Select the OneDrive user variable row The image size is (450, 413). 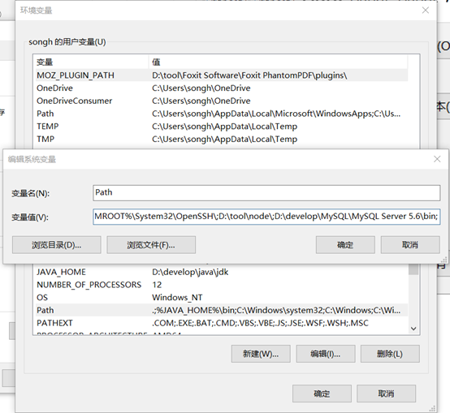click(x=221, y=88)
